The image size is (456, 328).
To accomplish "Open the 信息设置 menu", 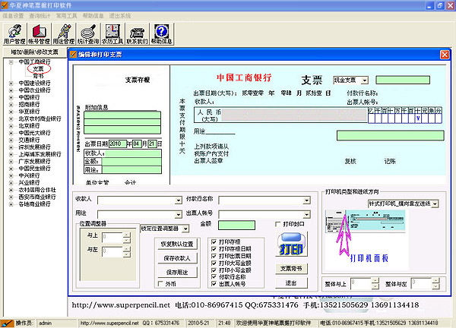I will pyautogui.click(x=13, y=16).
